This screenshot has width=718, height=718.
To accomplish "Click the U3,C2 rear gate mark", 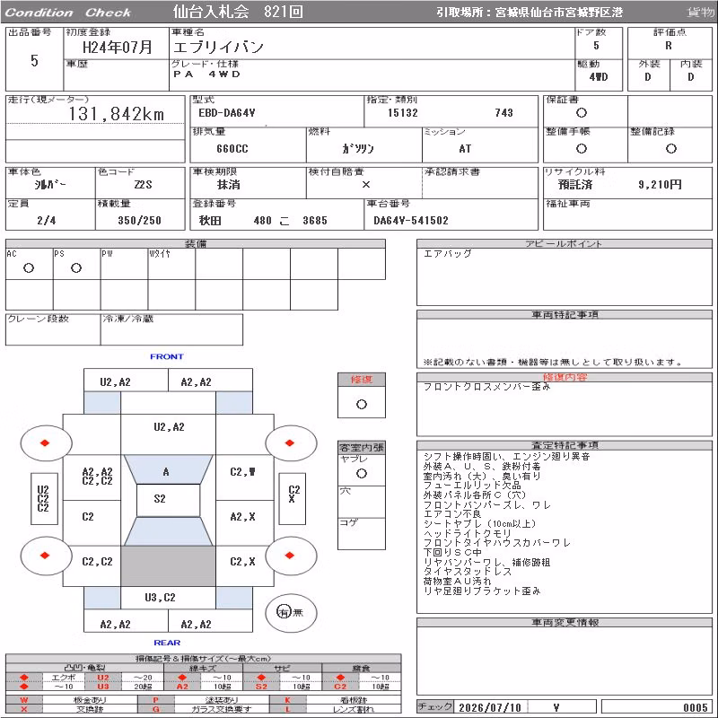I will tap(160, 598).
